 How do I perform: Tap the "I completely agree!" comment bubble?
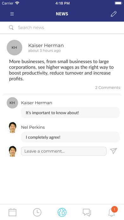70,137
